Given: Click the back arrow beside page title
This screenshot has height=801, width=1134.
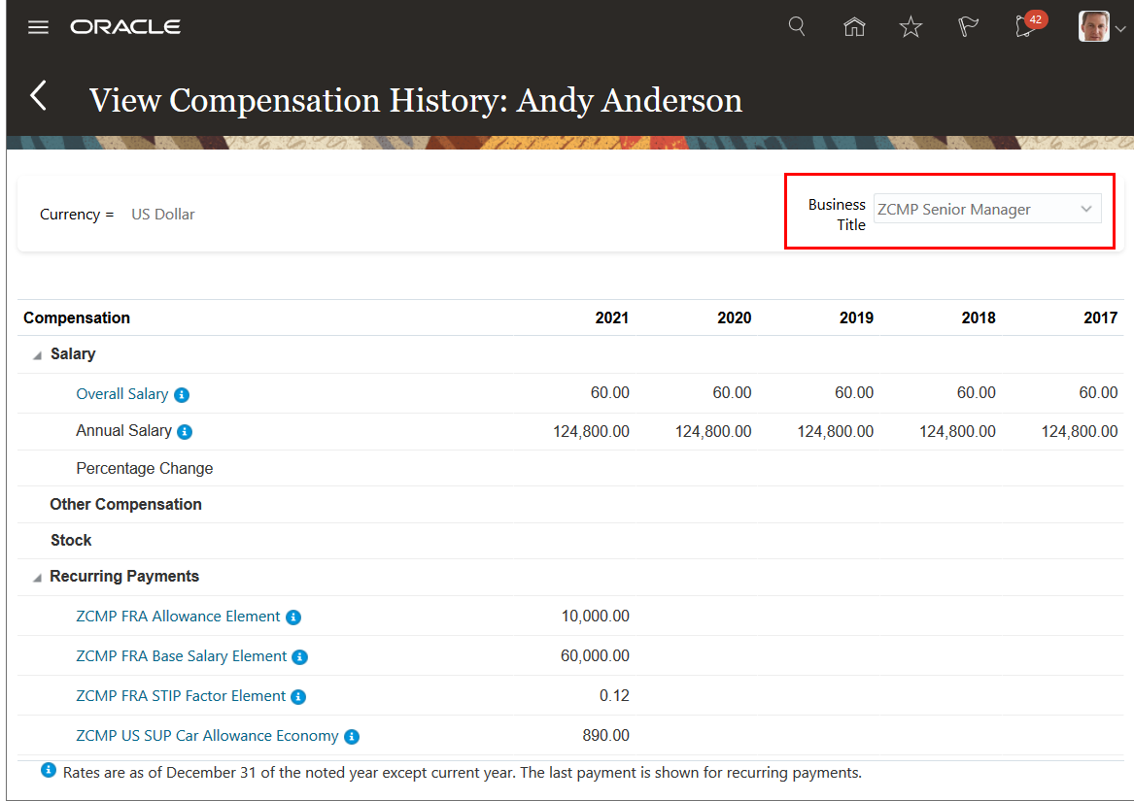Looking at the screenshot, I should pos(39,96).
